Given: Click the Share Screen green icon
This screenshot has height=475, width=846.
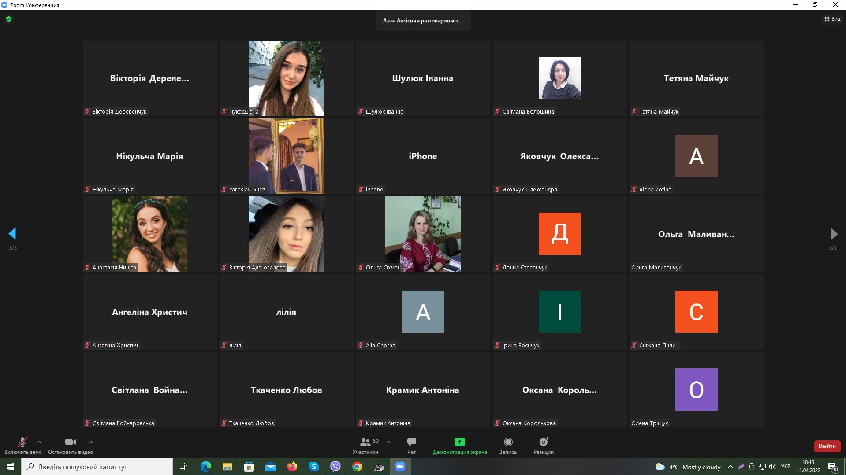Looking at the screenshot, I should click(x=459, y=442).
